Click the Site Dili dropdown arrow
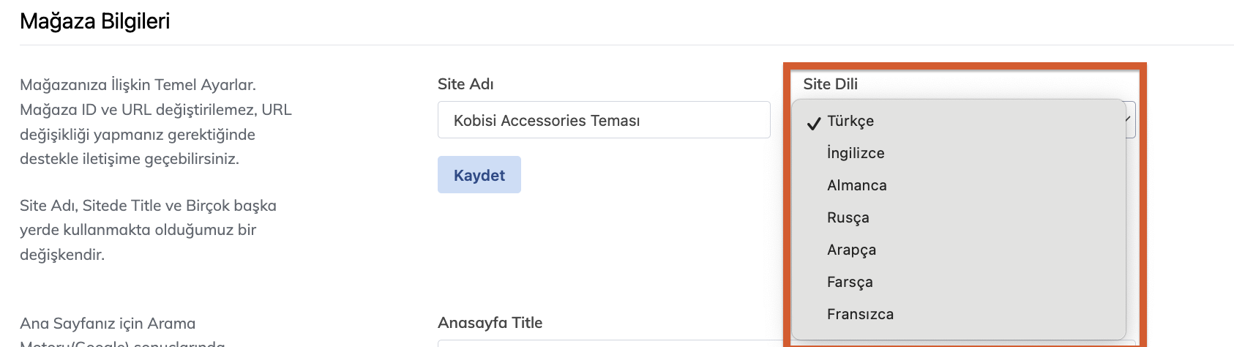1234x347 pixels. [1129, 119]
